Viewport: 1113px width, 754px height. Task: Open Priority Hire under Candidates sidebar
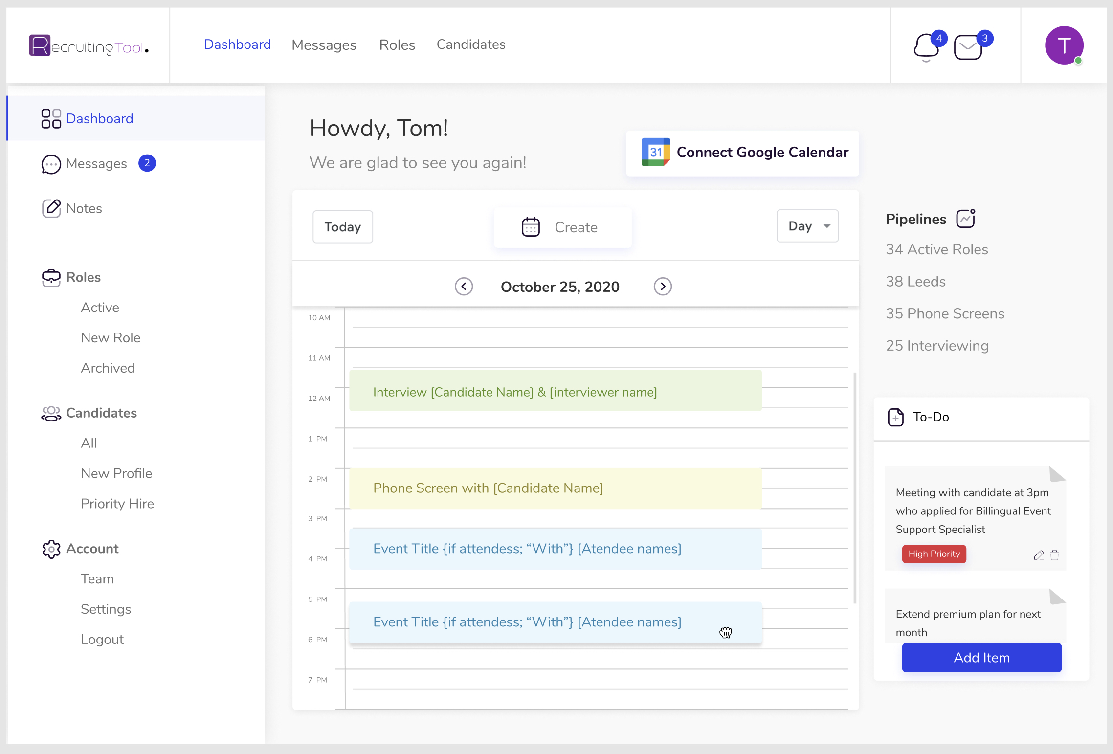click(117, 504)
